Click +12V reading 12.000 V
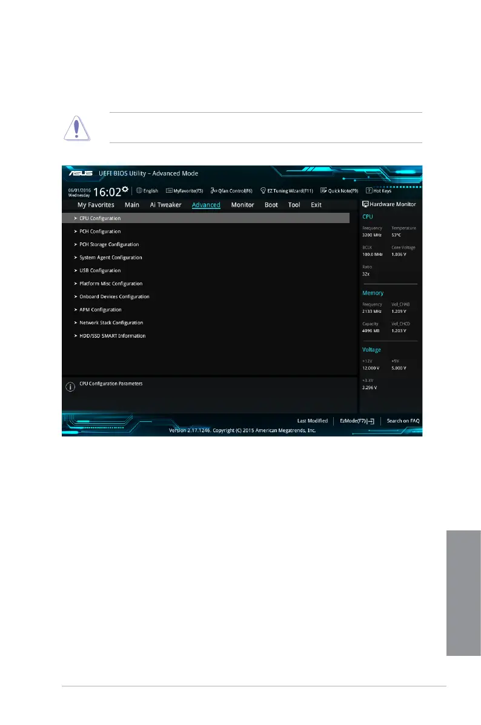Viewport: 481px width, 725px height. point(371,368)
